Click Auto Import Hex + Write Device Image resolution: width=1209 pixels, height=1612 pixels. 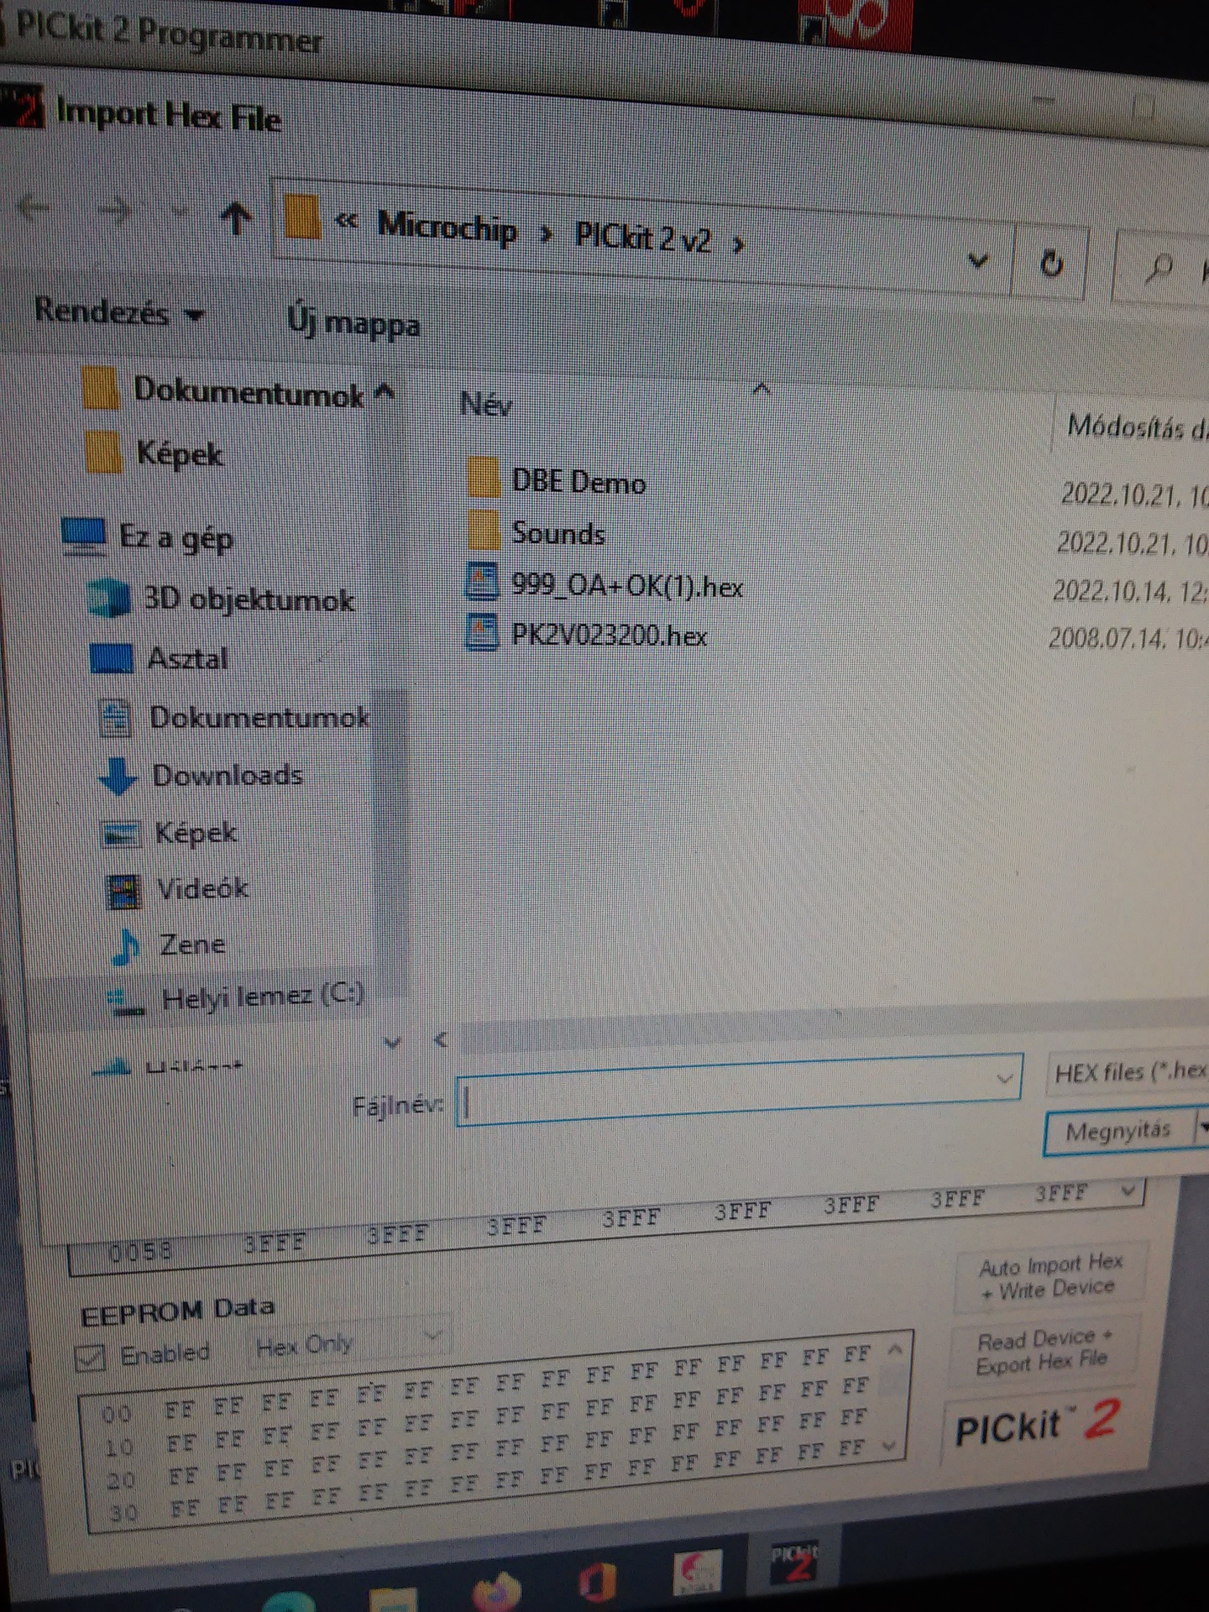(1049, 1276)
